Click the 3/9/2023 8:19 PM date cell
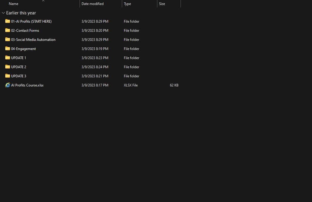The image size is (312, 202). click(x=95, y=49)
